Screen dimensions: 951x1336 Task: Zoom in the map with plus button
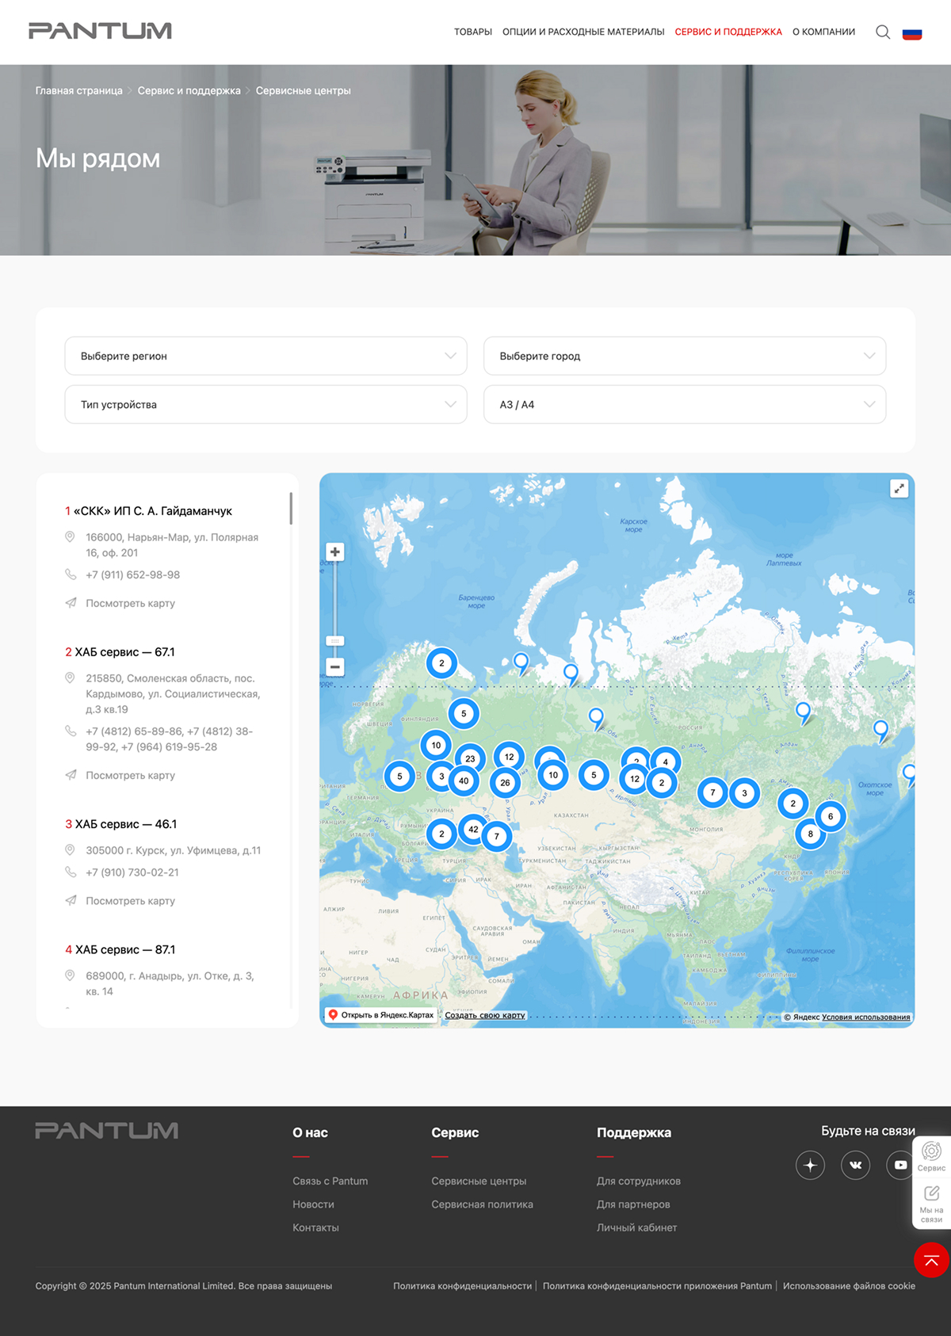coord(335,552)
